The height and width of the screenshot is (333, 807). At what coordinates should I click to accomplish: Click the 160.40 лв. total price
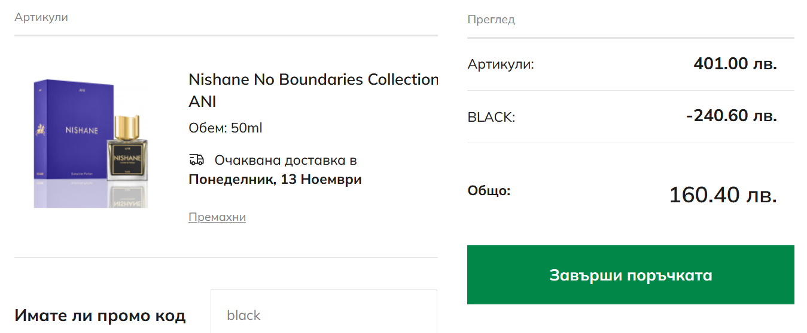click(x=722, y=195)
